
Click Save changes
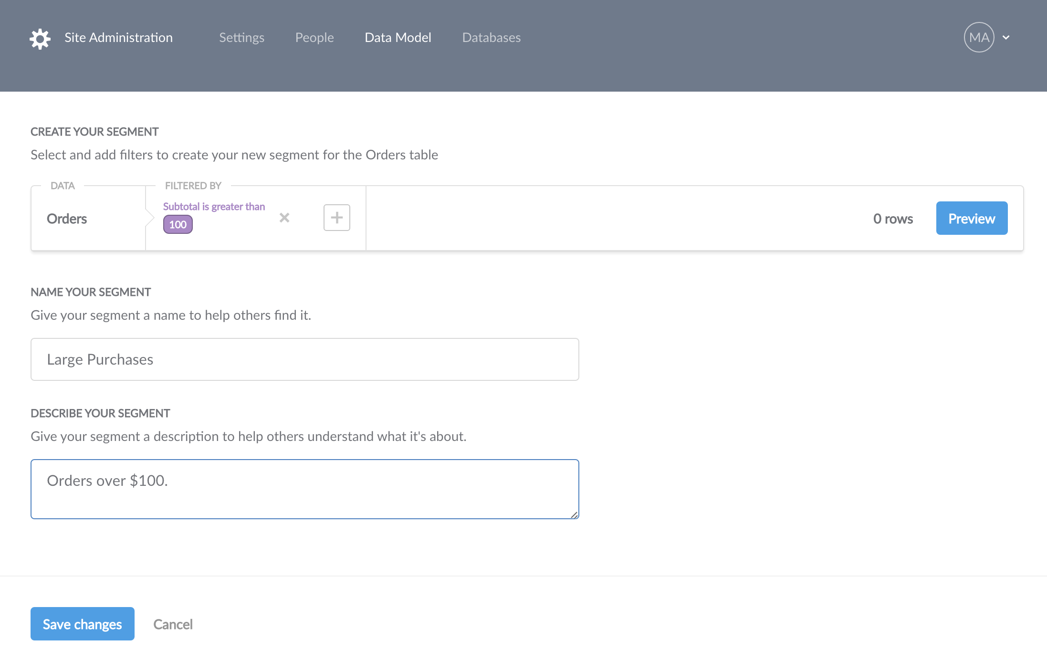[83, 624]
